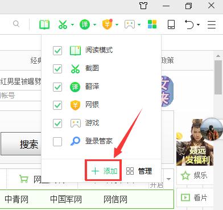Click the round avatar thumbnail
This screenshot has width=223, height=210.
[x=212, y=129]
